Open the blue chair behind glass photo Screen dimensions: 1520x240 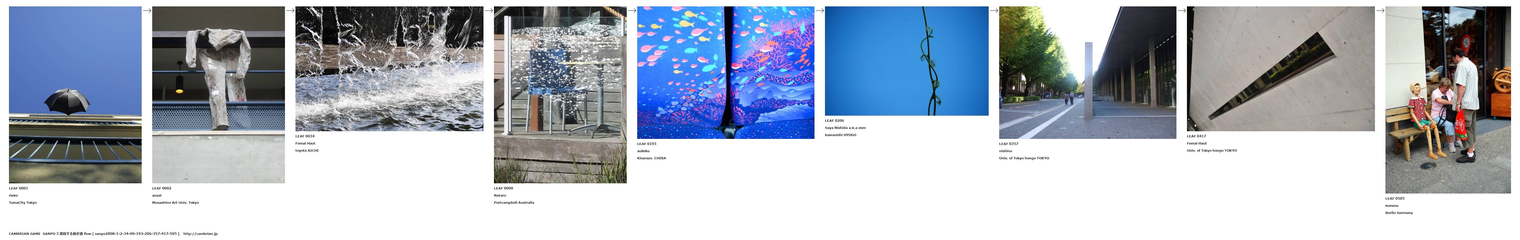pyautogui.click(x=560, y=95)
